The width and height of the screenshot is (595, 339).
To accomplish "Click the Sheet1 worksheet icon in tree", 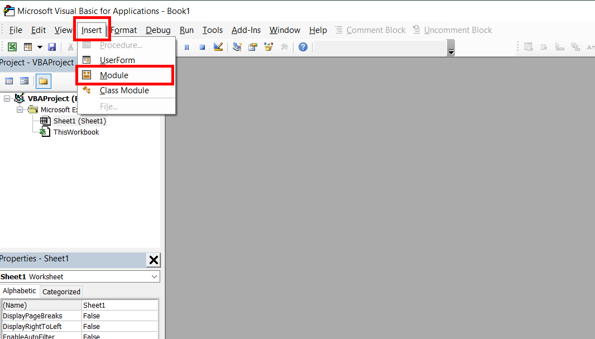I will 45,121.
